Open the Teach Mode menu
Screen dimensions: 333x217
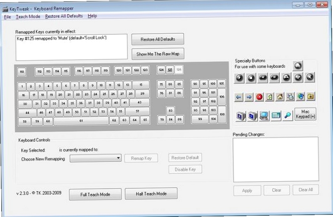(28, 17)
